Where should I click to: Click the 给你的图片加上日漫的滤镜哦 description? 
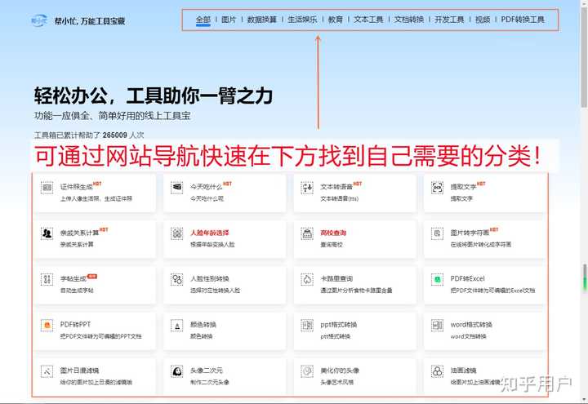point(96,383)
